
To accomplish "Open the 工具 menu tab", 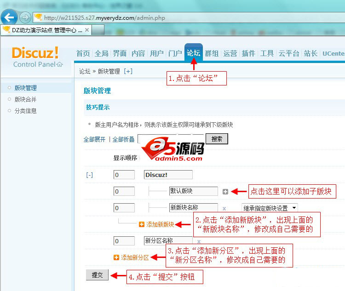I will [x=267, y=53].
